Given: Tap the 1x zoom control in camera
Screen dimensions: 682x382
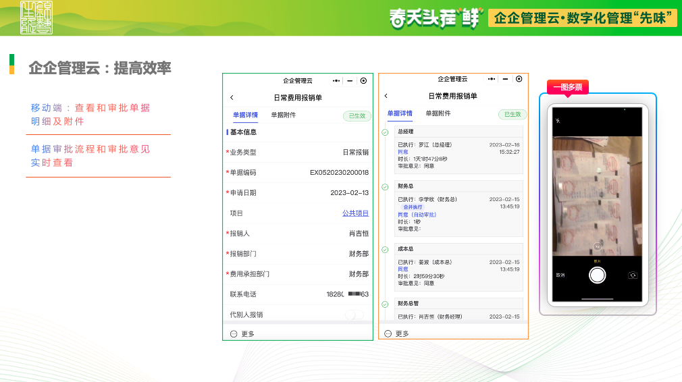Looking at the screenshot, I should click(x=597, y=247).
